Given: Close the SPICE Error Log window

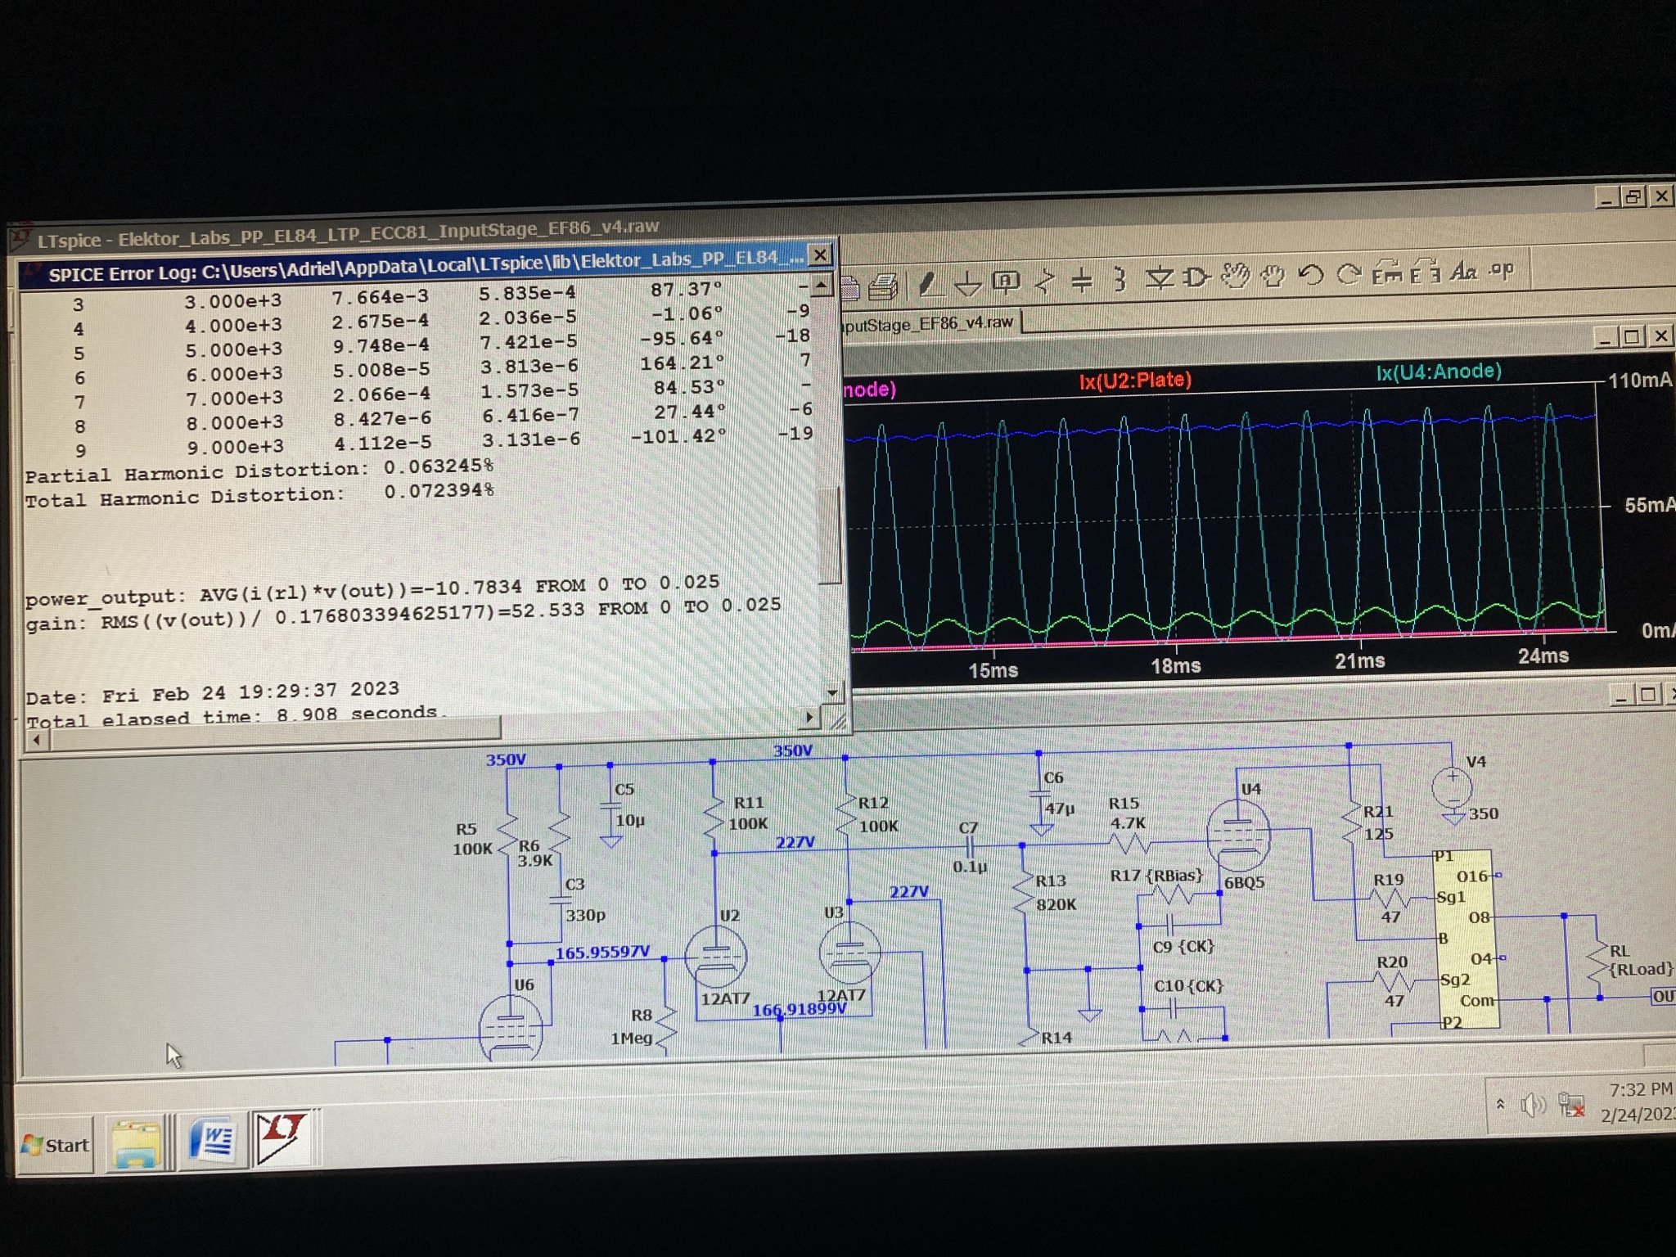Looking at the screenshot, I should point(819,255).
